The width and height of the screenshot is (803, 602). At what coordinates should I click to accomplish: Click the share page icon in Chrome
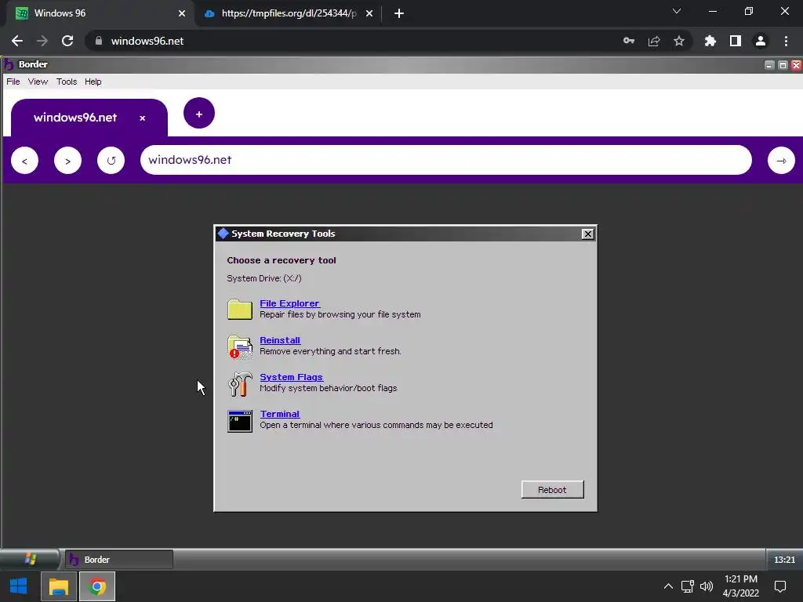(x=654, y=41)
